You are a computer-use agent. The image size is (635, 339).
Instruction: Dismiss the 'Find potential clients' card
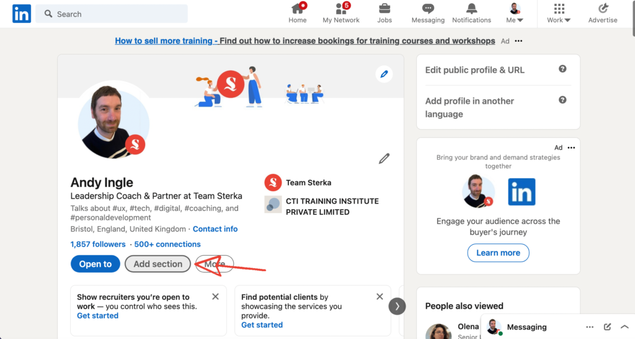tap(380, 297)
